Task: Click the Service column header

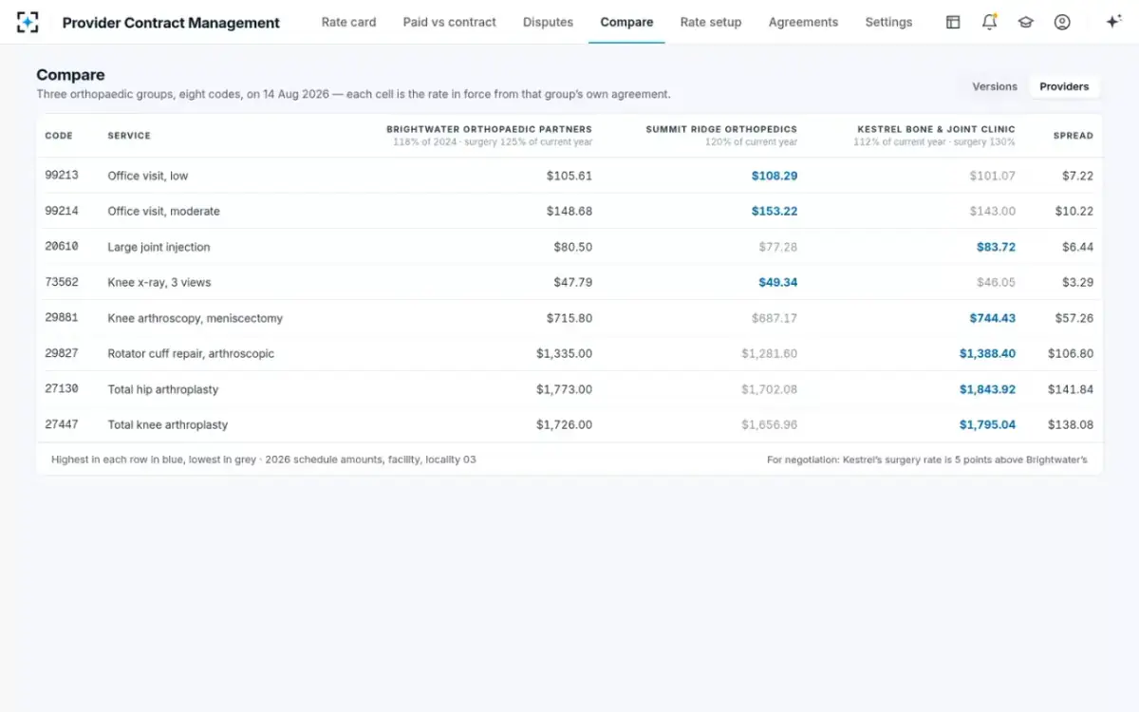Action: point(129,136)
